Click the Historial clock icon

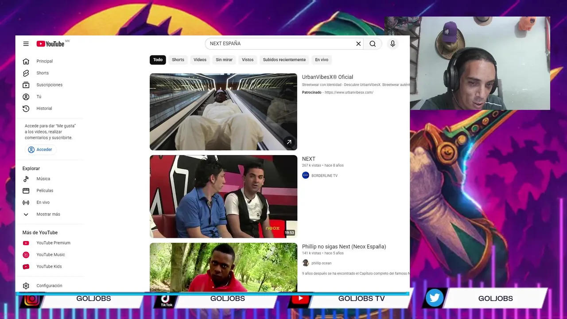click(x=26, y=109)
